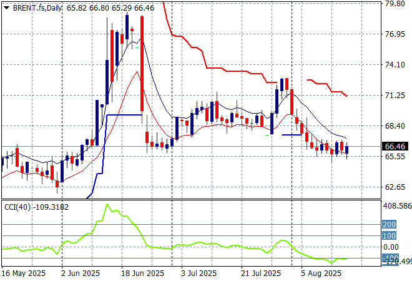
Task: Click the 408.586 CCI scale label
Action: coord(396,205)
